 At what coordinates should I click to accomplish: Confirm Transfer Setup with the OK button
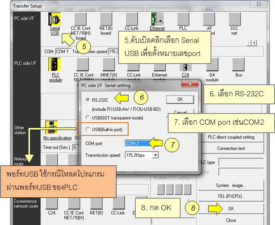pyautogui.click(x=231, y=209)
